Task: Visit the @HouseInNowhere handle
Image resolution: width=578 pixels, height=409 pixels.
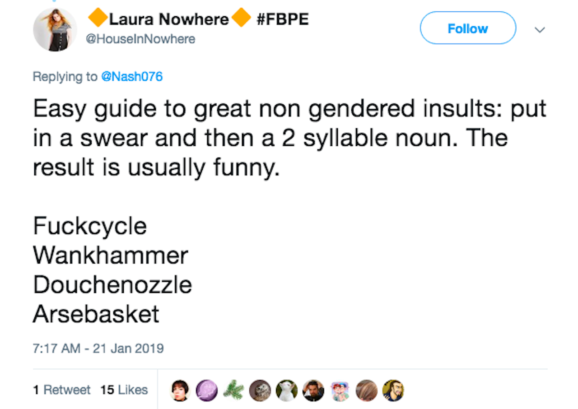Action: tap(140, 39)
